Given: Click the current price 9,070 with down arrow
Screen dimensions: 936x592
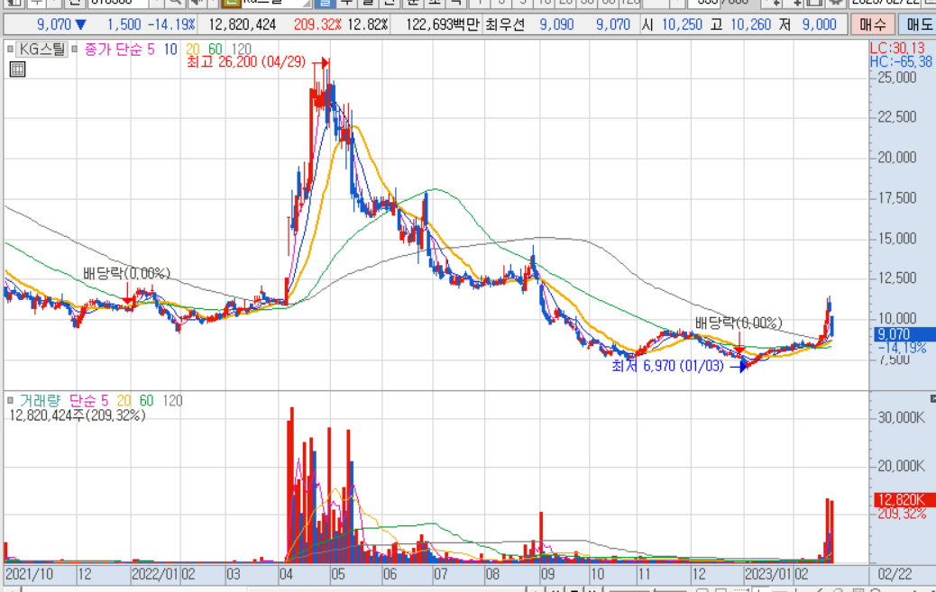Looking at the screenshot, I should (61, 24).
